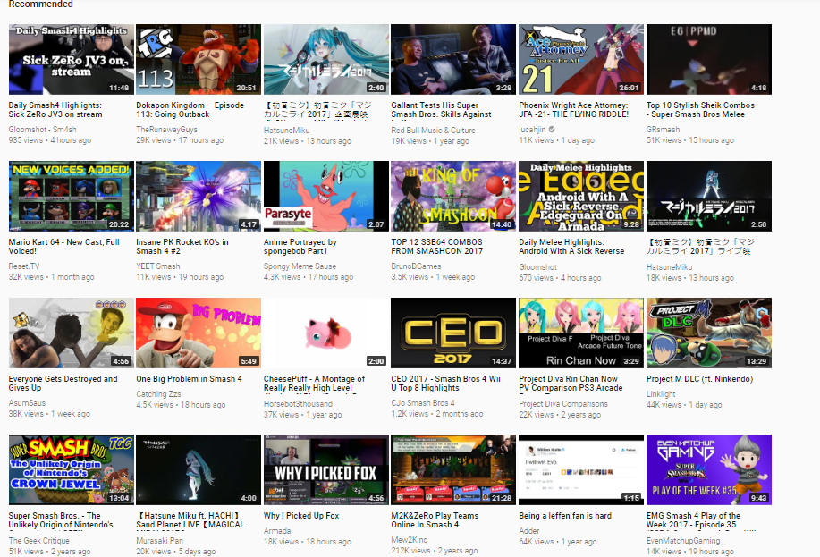Click title 'Mario Kart 64 - New Cast, Full Voiced!'
820x557 pixels.
point(63,247)
